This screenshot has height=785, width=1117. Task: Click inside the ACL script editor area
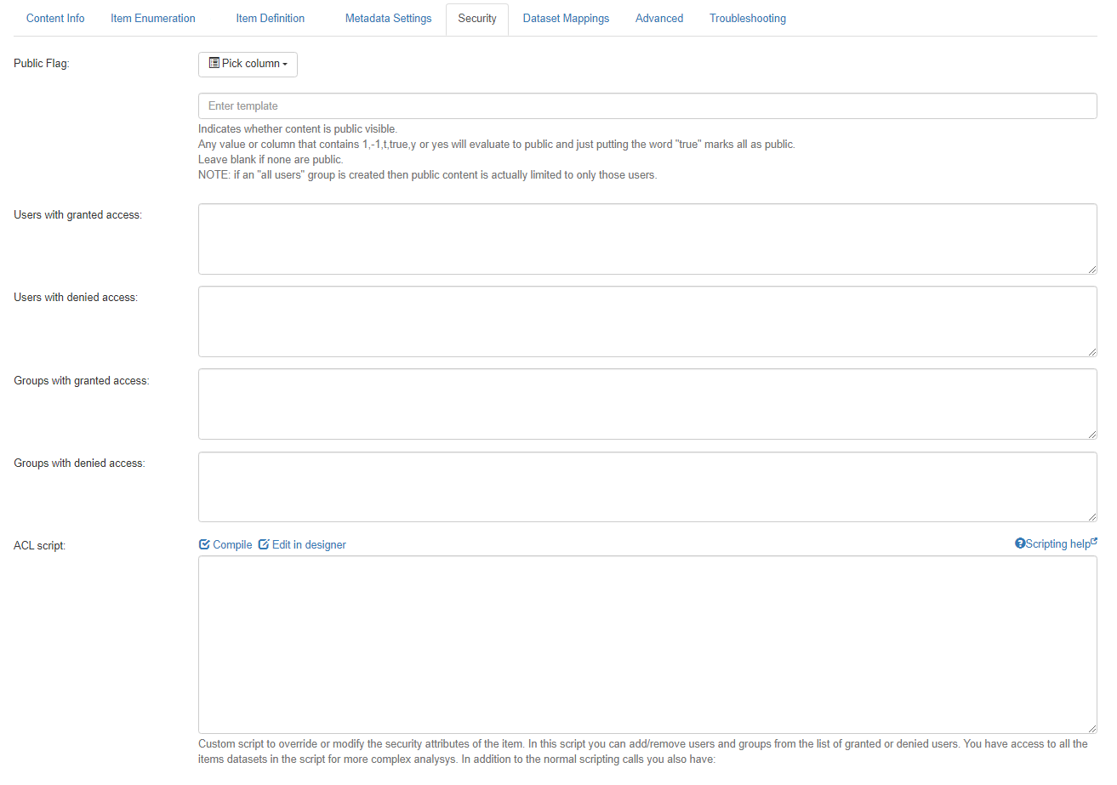click(647, 644)
